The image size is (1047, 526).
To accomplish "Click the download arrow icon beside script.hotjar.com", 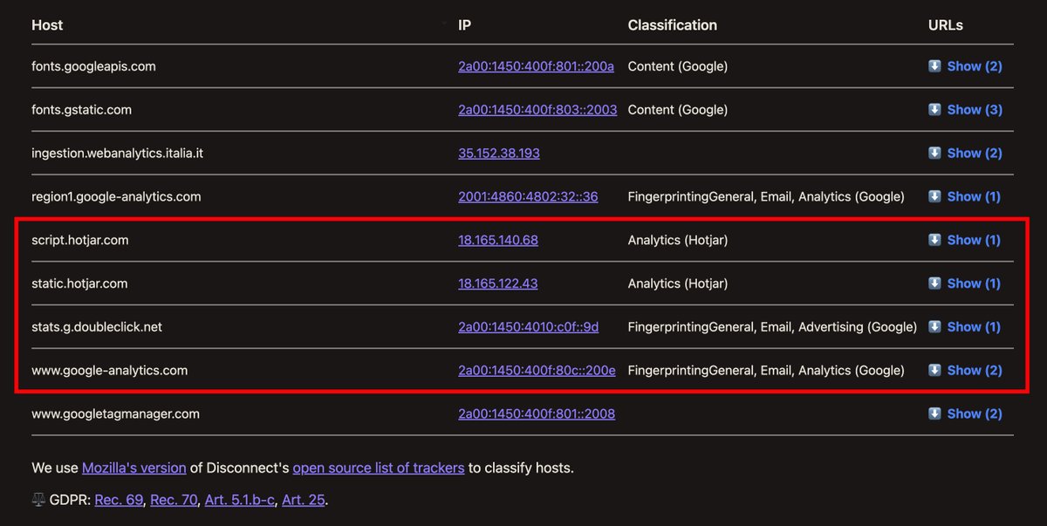I will click(934, 239).
